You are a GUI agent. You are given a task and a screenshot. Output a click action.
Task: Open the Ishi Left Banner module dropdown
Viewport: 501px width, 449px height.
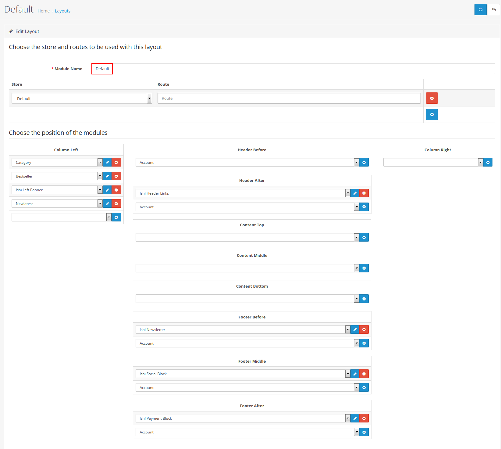click(57, 190)
